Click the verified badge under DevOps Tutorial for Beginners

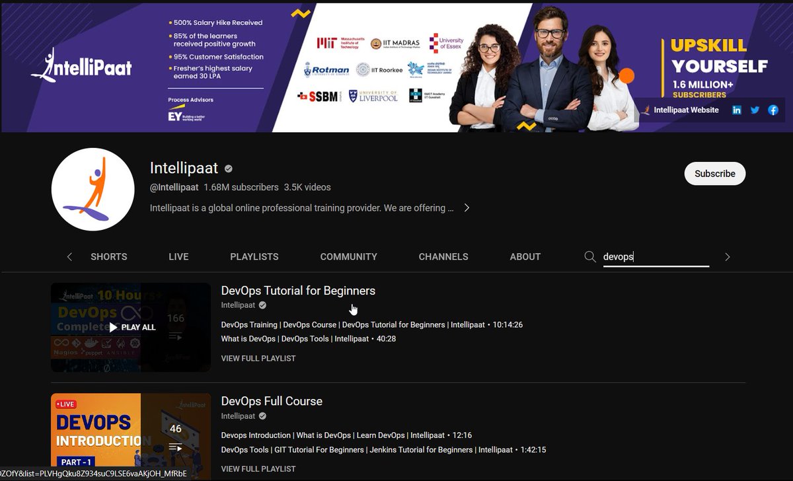[262, 305]
